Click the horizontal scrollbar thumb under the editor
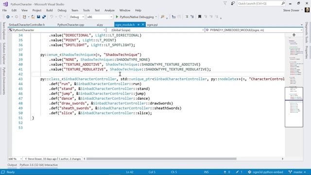This screenshot has height=175, width=311. coord(161,159)
